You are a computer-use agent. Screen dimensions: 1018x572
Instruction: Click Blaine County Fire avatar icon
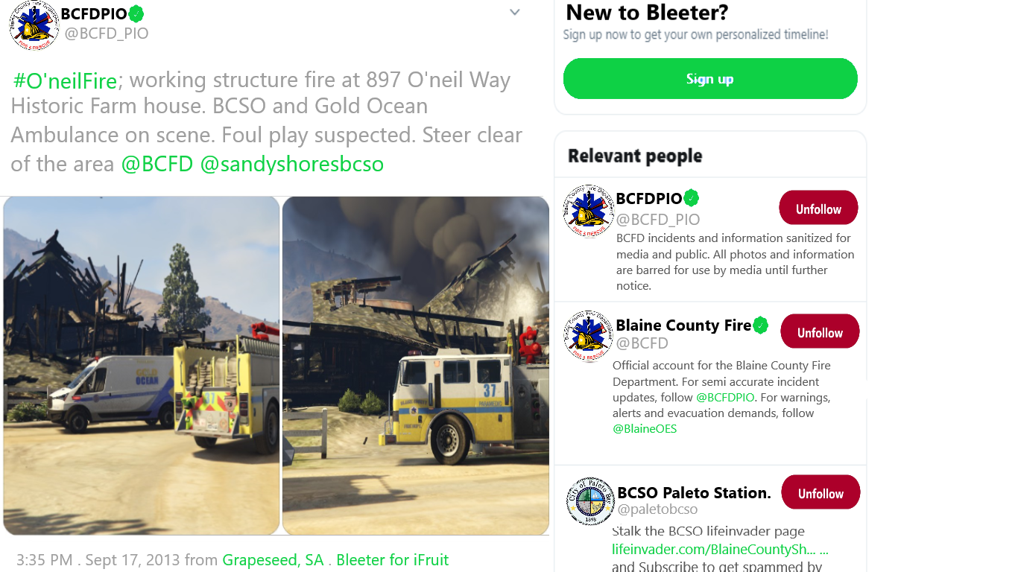point(589,337)
